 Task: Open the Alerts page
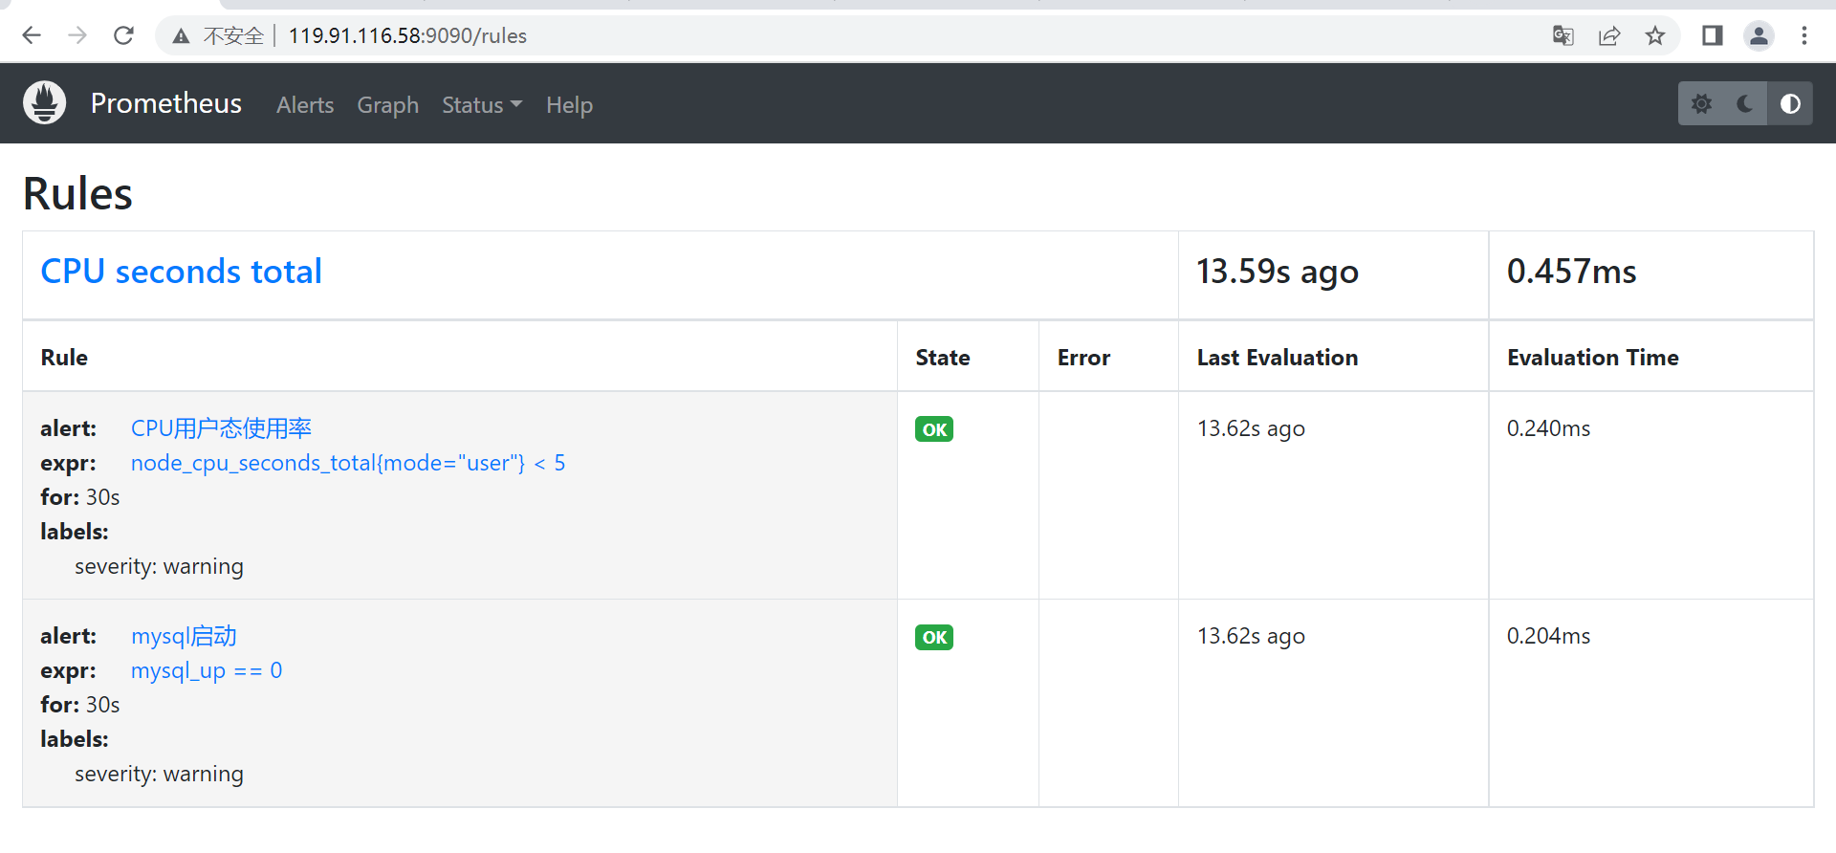point(305,105)
